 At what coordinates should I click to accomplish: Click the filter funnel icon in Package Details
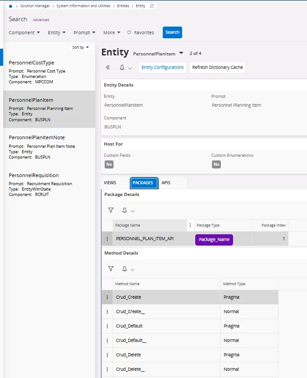(111, 210)
